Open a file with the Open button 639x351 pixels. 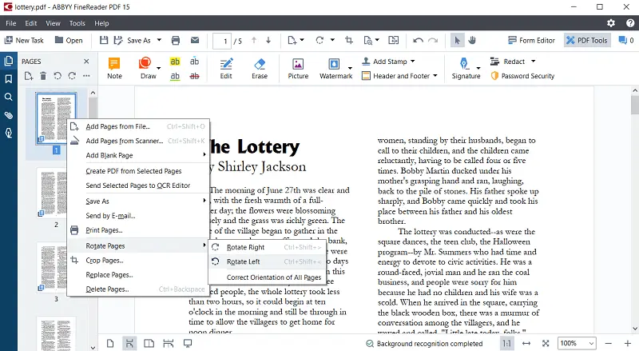[69, 41]
